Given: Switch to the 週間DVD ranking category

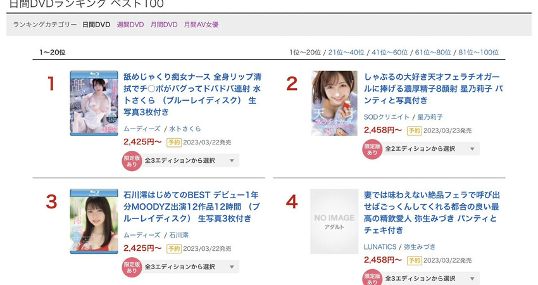Looking at the screenshot, I should [130, 25].
